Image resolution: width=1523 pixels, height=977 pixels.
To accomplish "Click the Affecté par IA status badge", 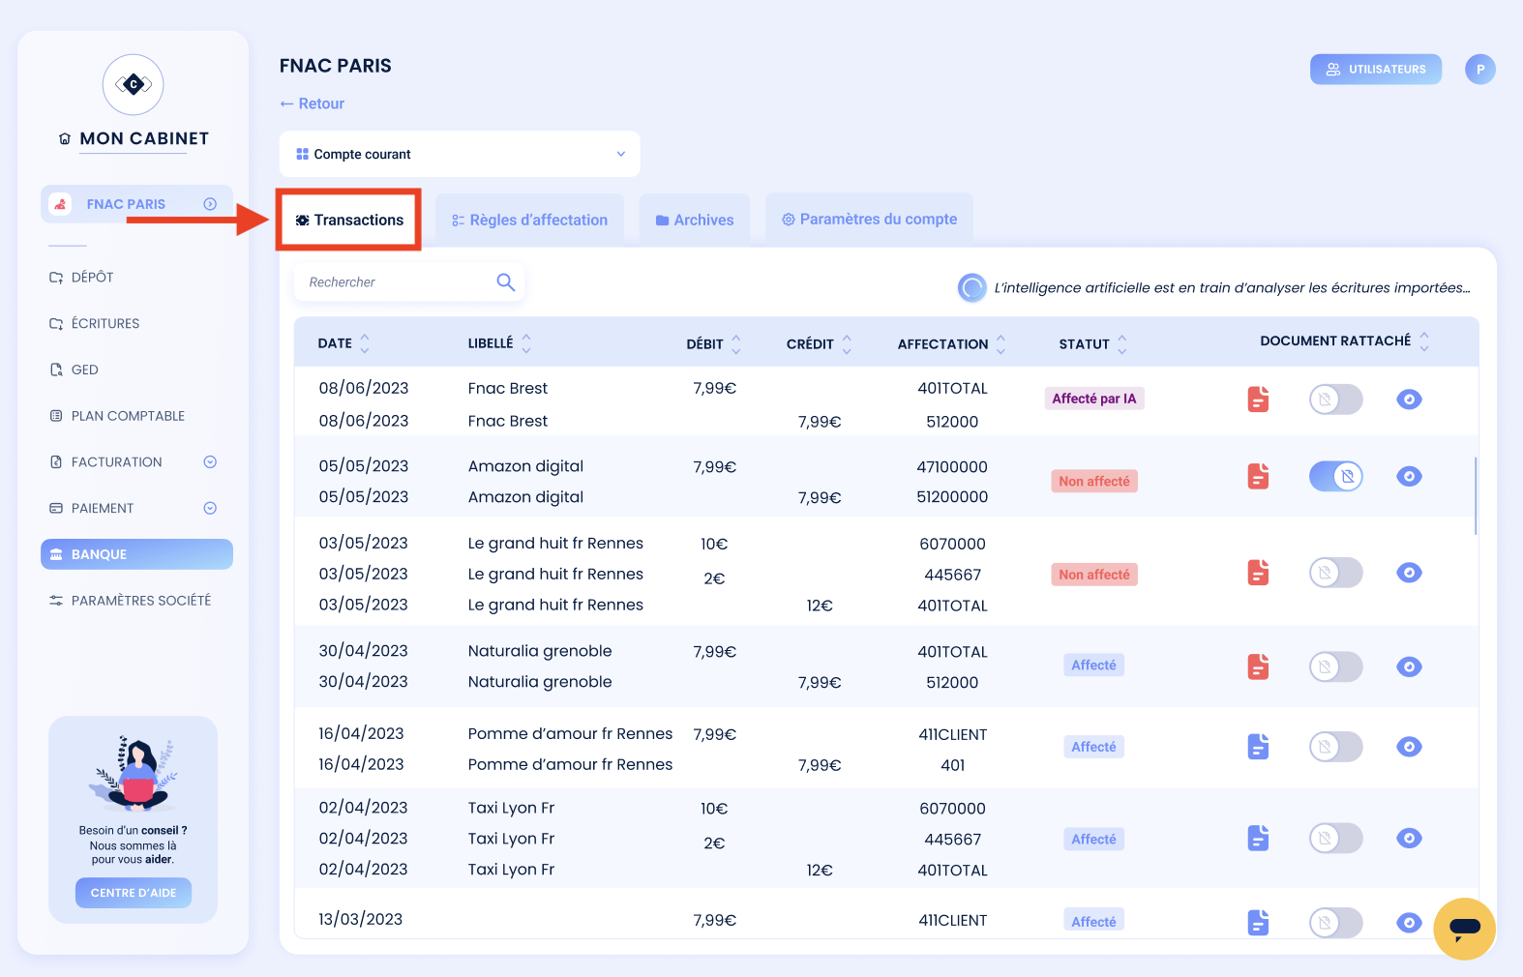I will [x=1094, y=399].
